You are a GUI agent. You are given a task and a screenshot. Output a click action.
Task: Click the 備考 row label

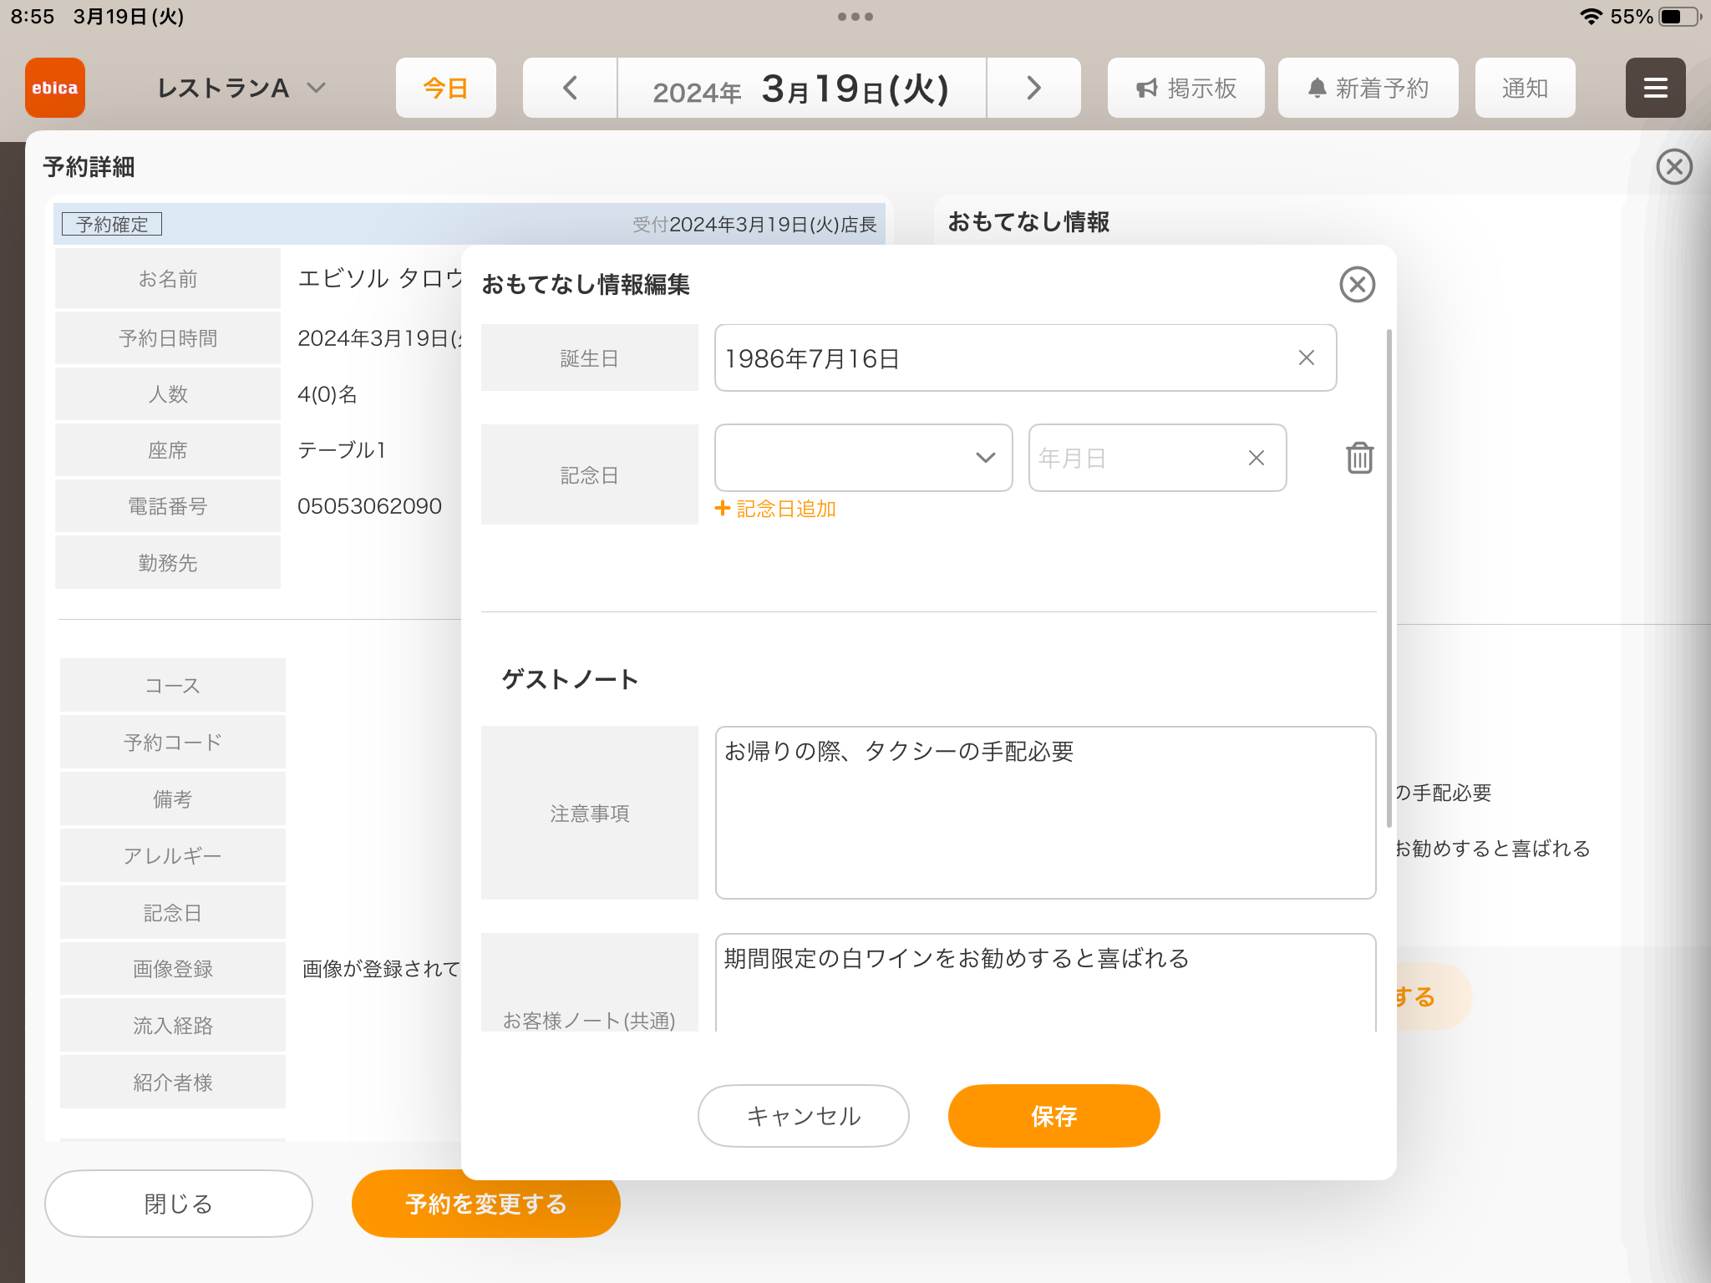point(172,799)
